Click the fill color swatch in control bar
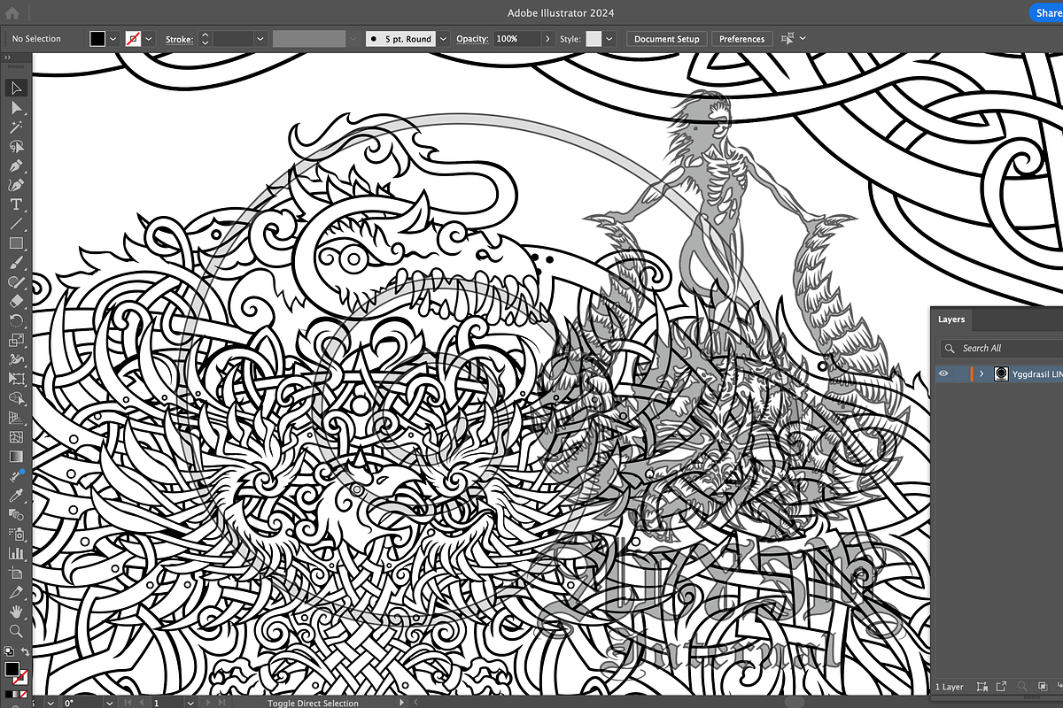The width and height of the screenshot is (1063, 708). pyautogui.click(x=97, y=39)
